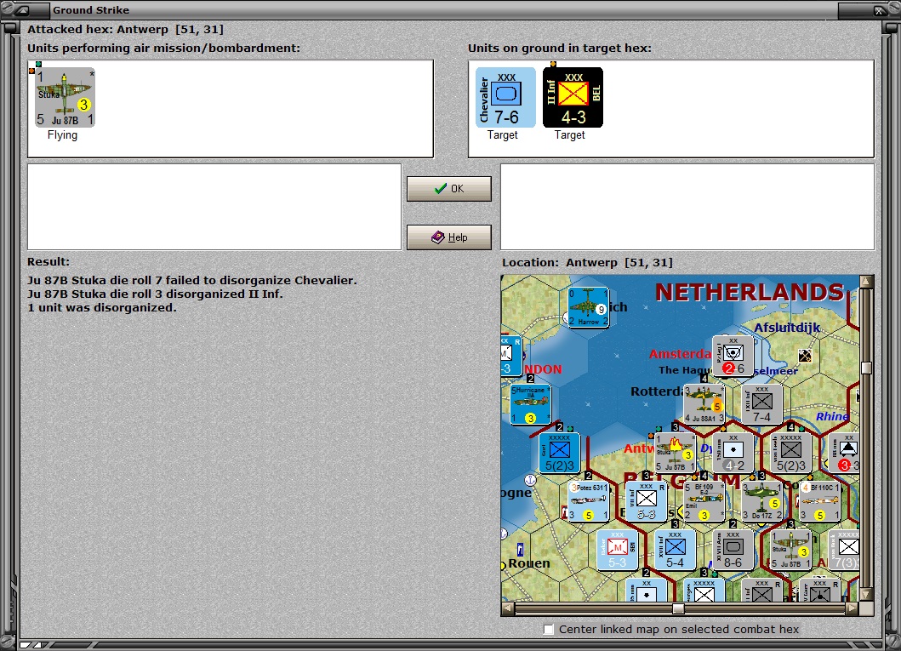Select the paratrooper 2-6 division counter
This screenshot has width=901, height=651.
click(733, 357)
